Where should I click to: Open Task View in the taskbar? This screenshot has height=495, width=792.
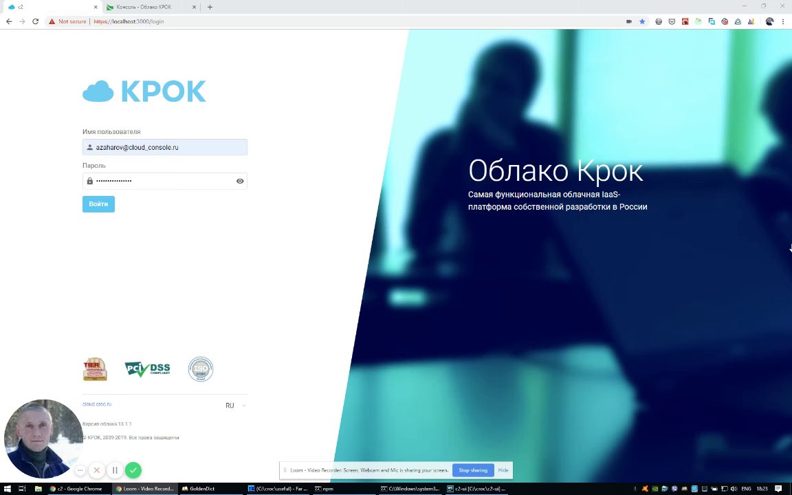click(x=22, y=489)
